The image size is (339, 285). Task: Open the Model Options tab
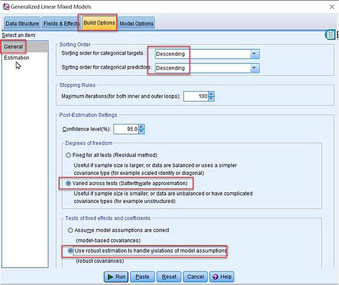pos(136,23)
